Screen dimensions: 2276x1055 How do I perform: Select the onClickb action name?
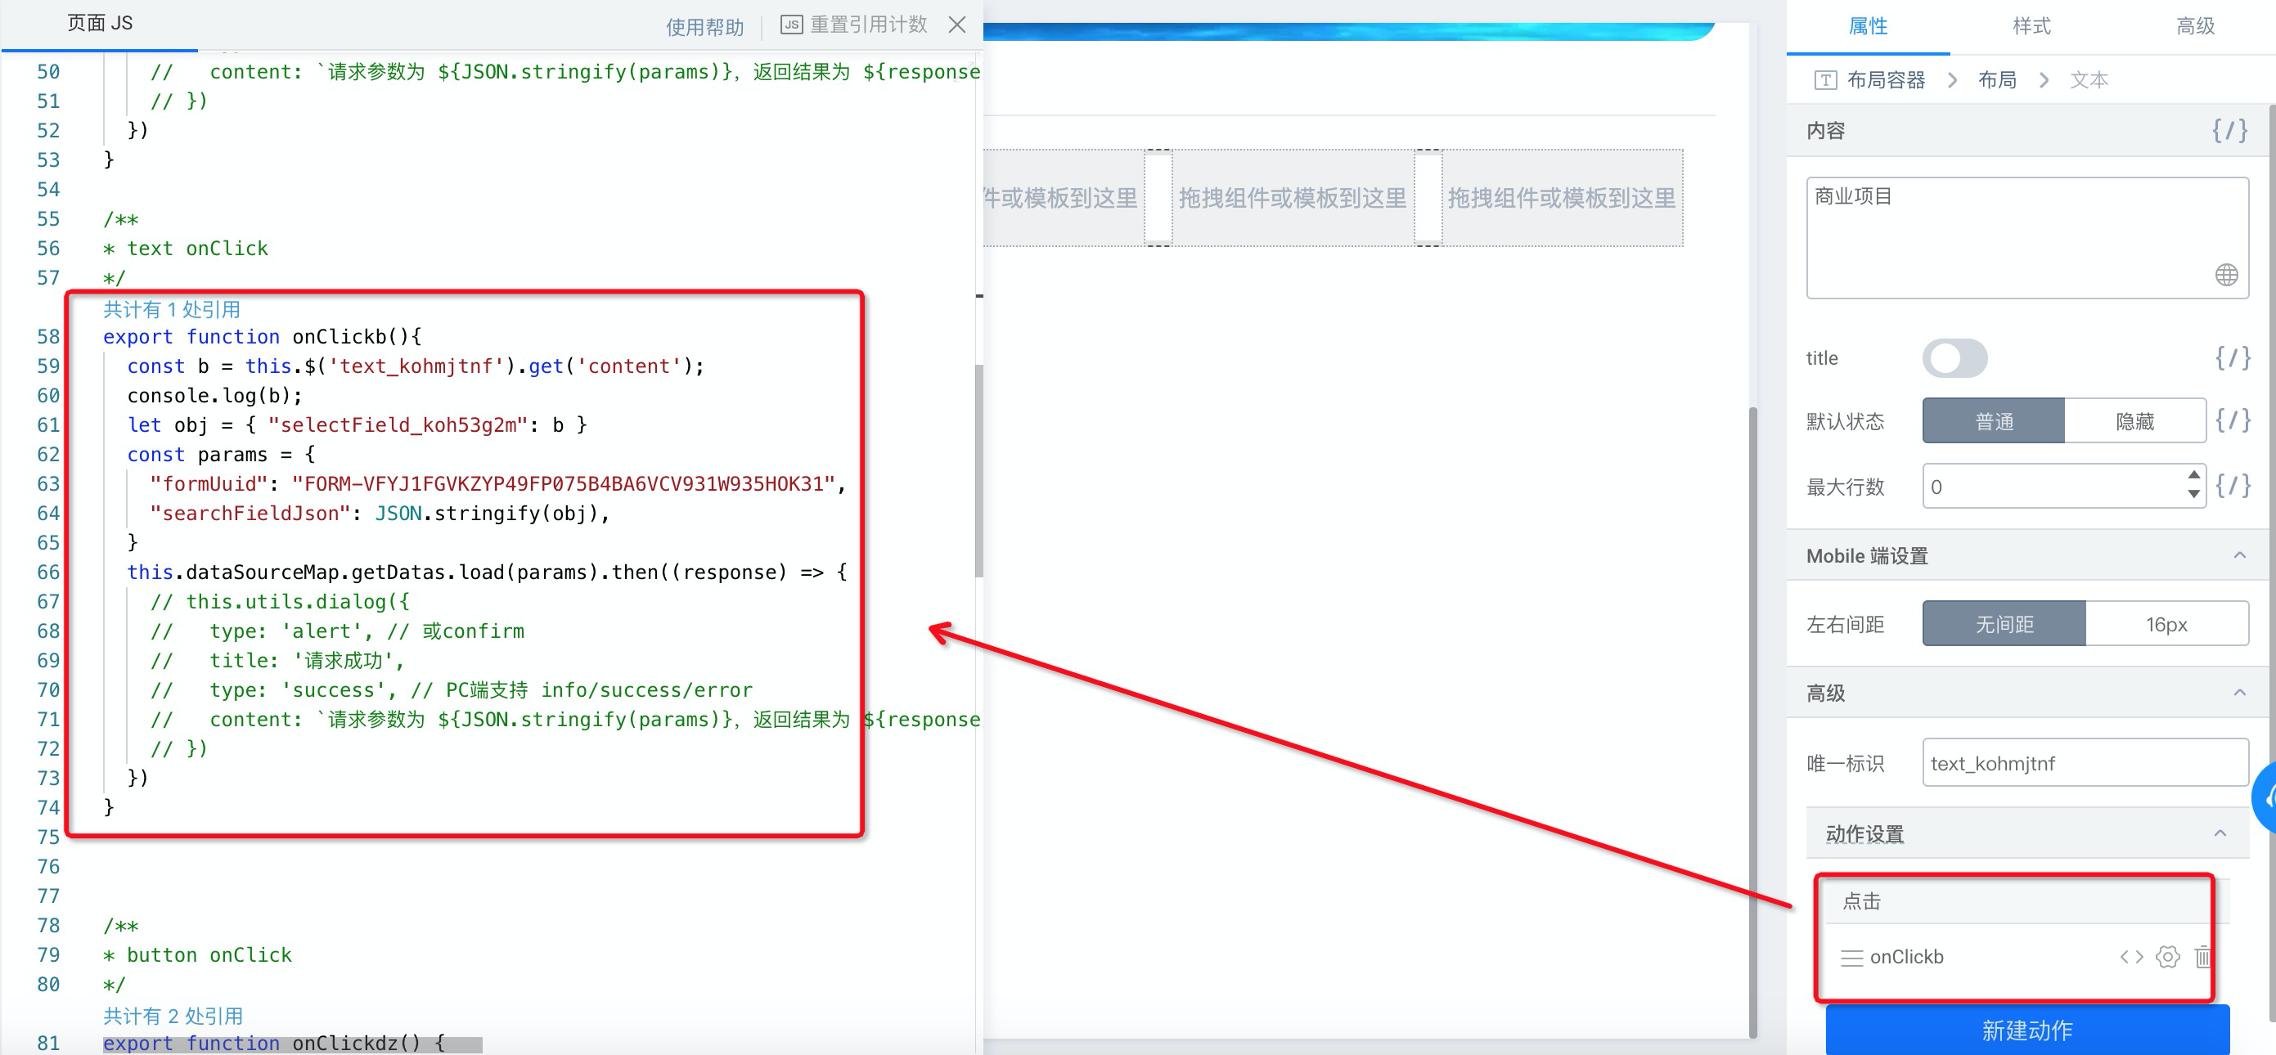pyautogui.click(x=1905, y=958)
